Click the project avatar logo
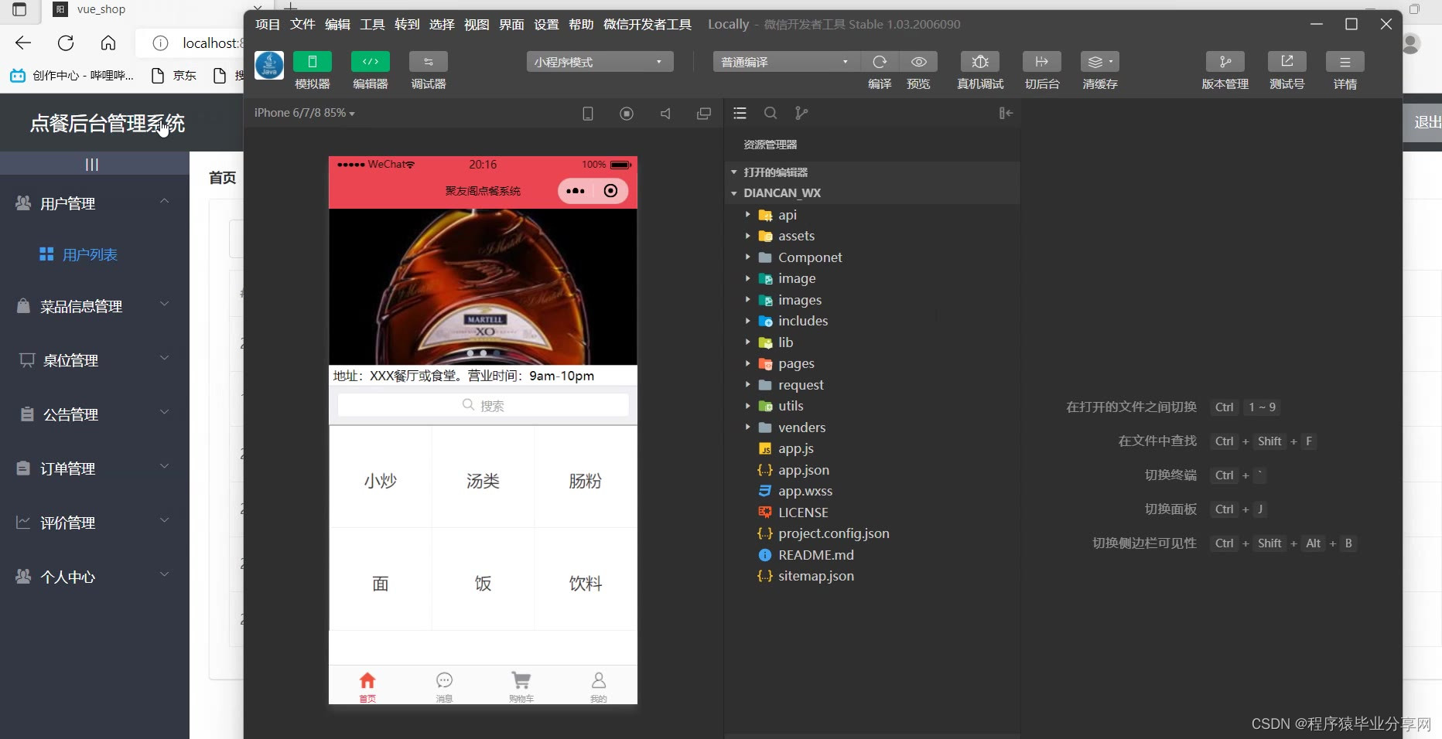The image size is (1442, 739). (x=269, y=65)
